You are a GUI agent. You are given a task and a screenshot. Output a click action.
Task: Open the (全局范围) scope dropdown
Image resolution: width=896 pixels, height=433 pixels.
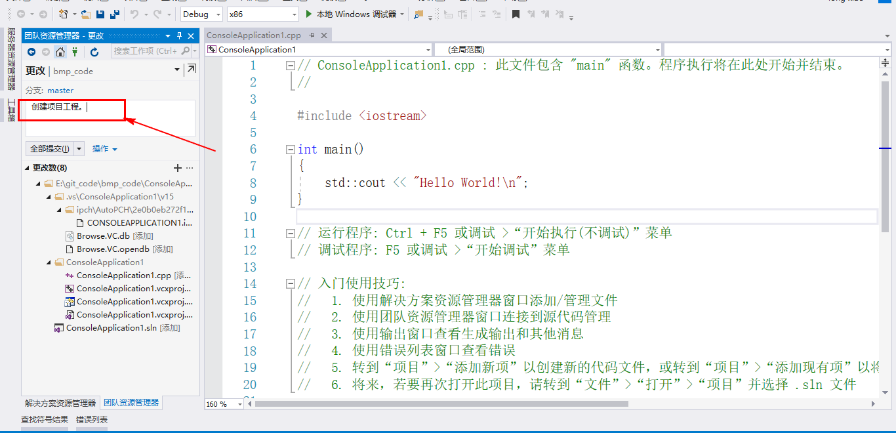tap(658, 49)
